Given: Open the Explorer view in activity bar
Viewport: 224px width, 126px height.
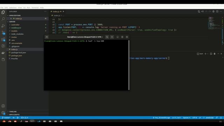Looking at the screenshot, I should coord(3,12).
